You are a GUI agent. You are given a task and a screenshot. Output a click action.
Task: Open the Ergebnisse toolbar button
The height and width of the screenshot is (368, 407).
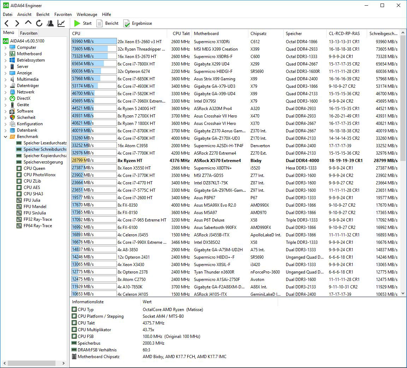coord(137,23)
